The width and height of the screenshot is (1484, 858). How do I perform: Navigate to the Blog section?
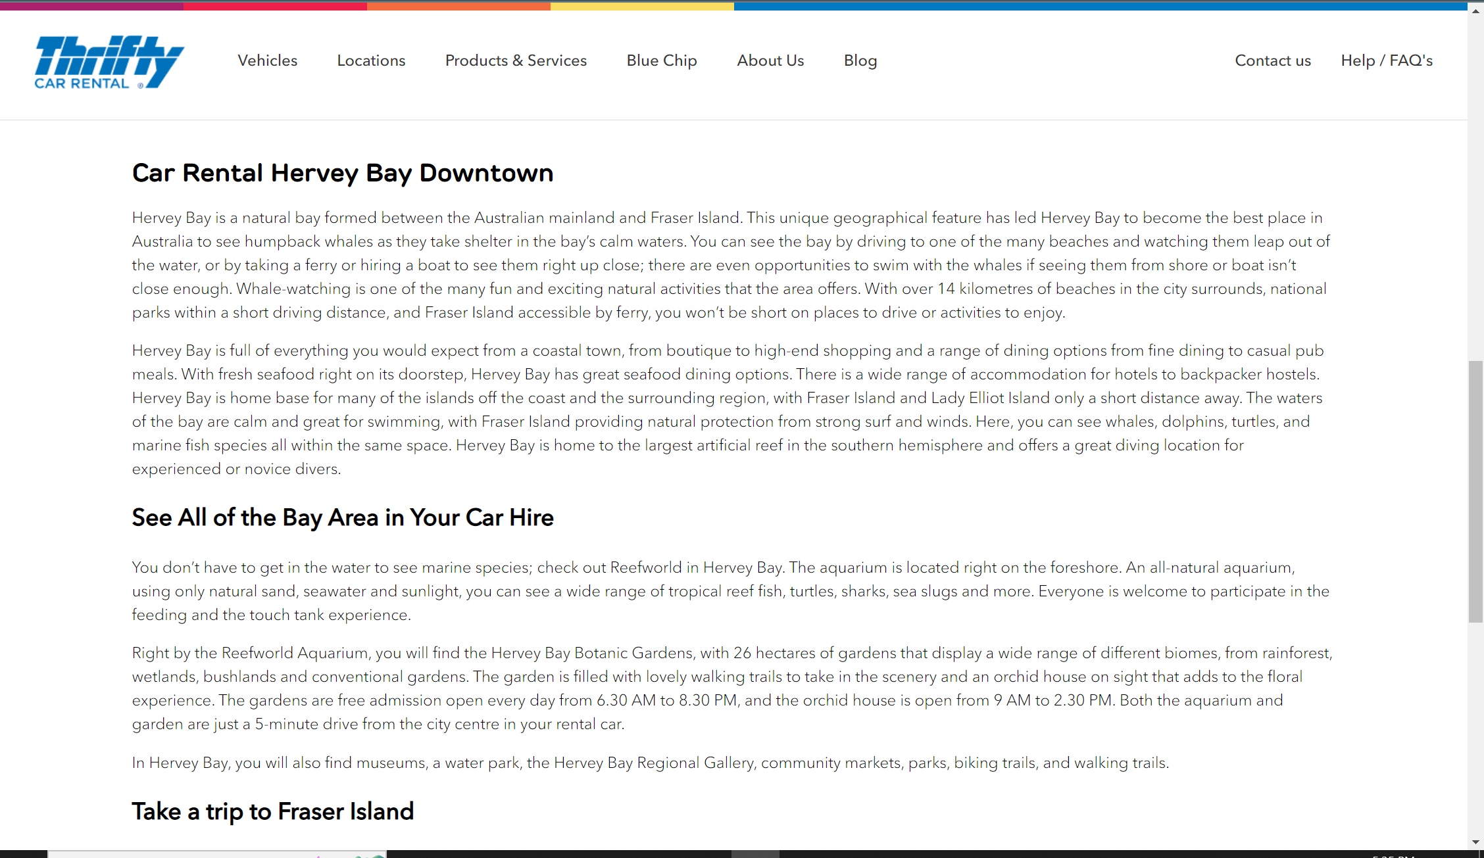tap(860, 60)
